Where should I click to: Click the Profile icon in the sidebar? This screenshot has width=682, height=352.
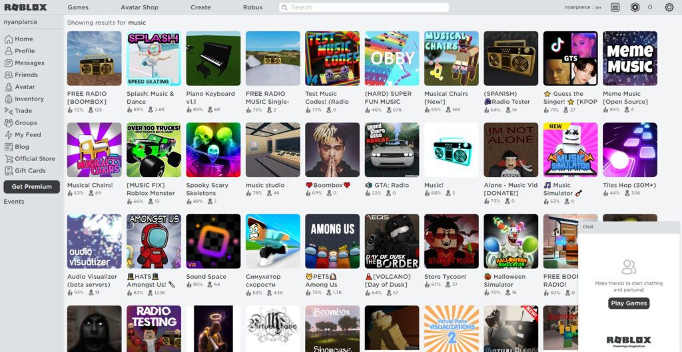pos(8,51)
